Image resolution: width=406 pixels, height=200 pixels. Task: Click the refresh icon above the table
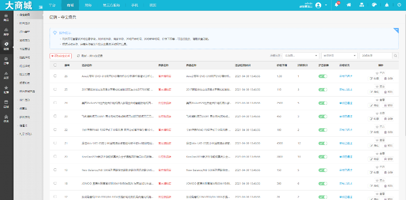pyautogui.click(x=78, y=56)
